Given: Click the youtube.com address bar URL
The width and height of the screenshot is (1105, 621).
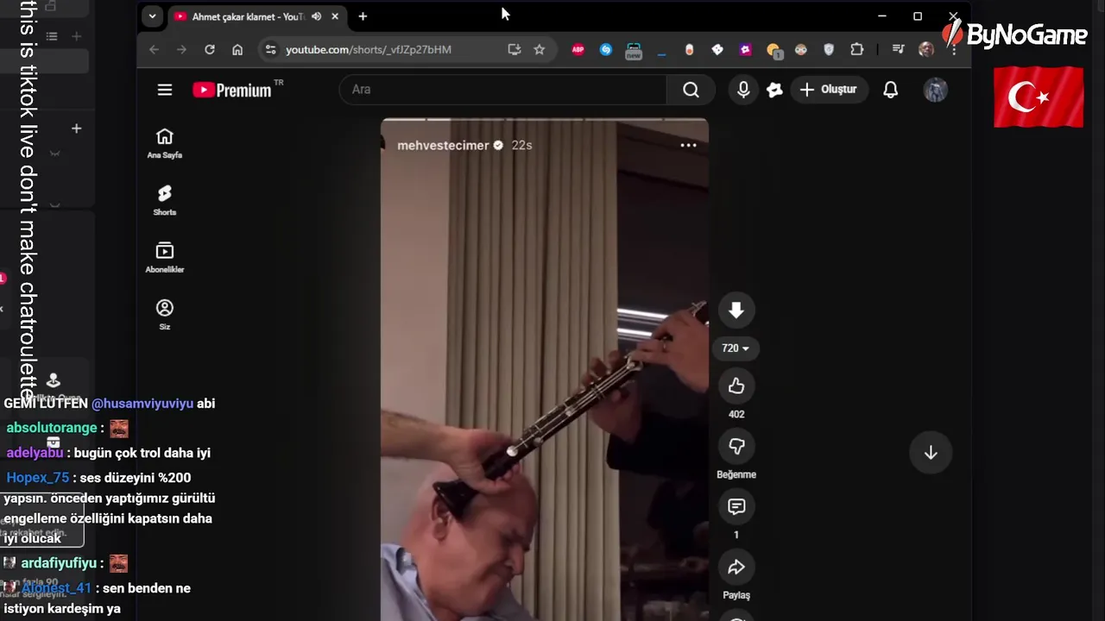Looking at the screenshot, I should 369,50.
